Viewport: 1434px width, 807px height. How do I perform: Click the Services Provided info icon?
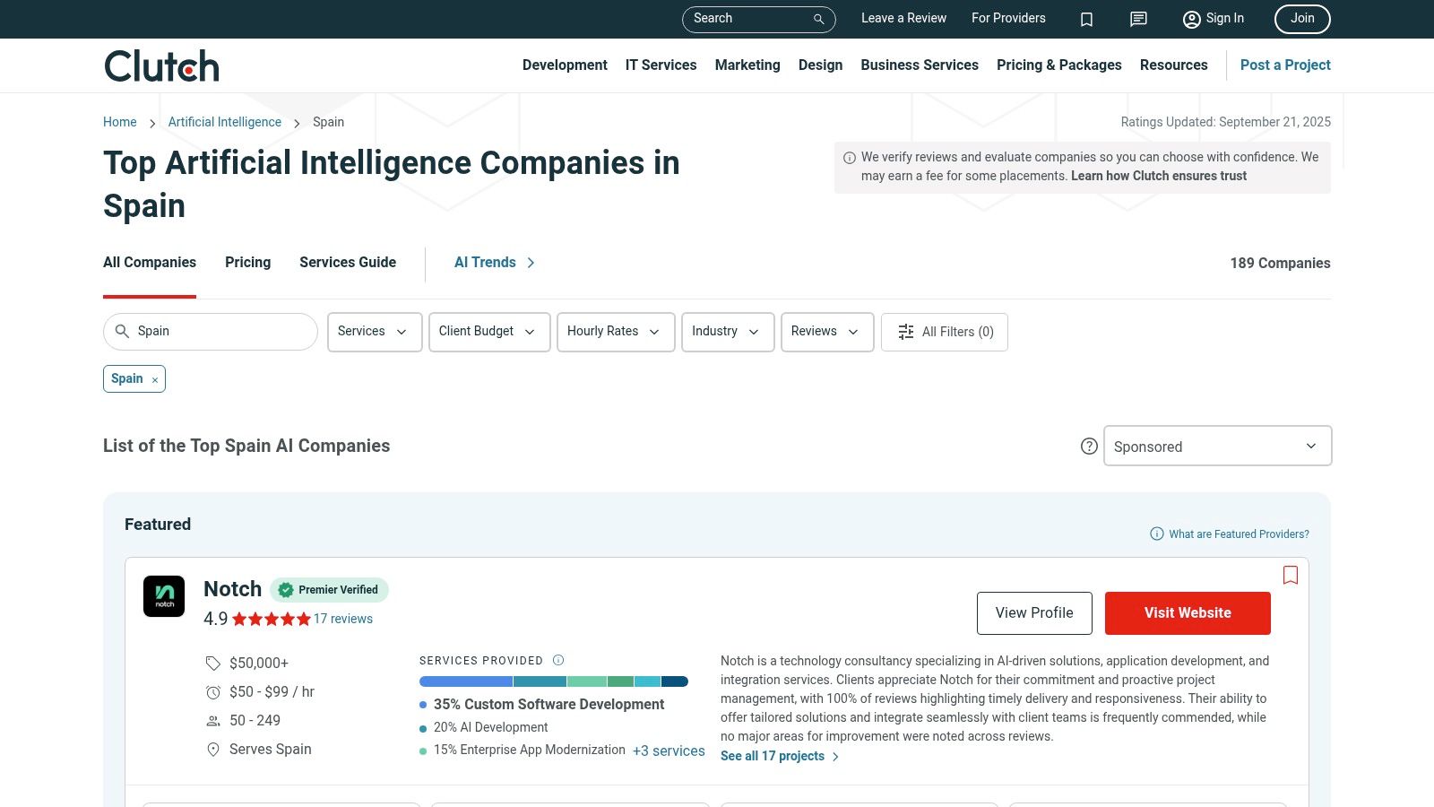tap(558, 660)
